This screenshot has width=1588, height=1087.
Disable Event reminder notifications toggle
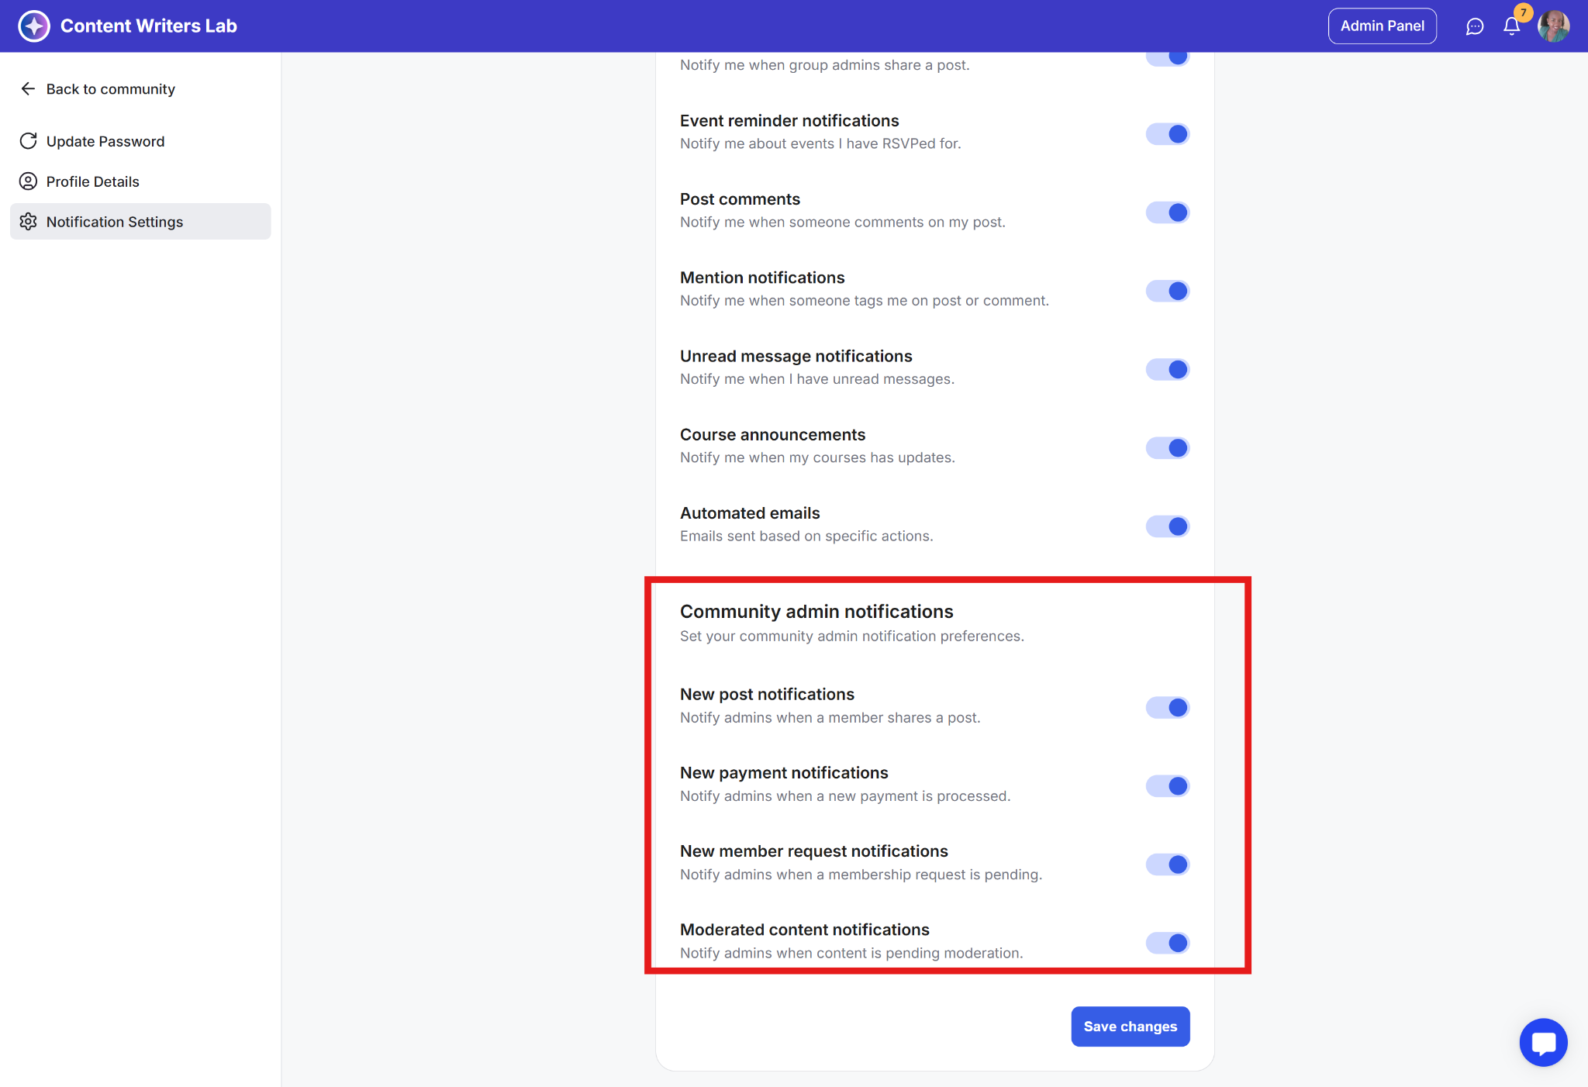click(1167, 134)
